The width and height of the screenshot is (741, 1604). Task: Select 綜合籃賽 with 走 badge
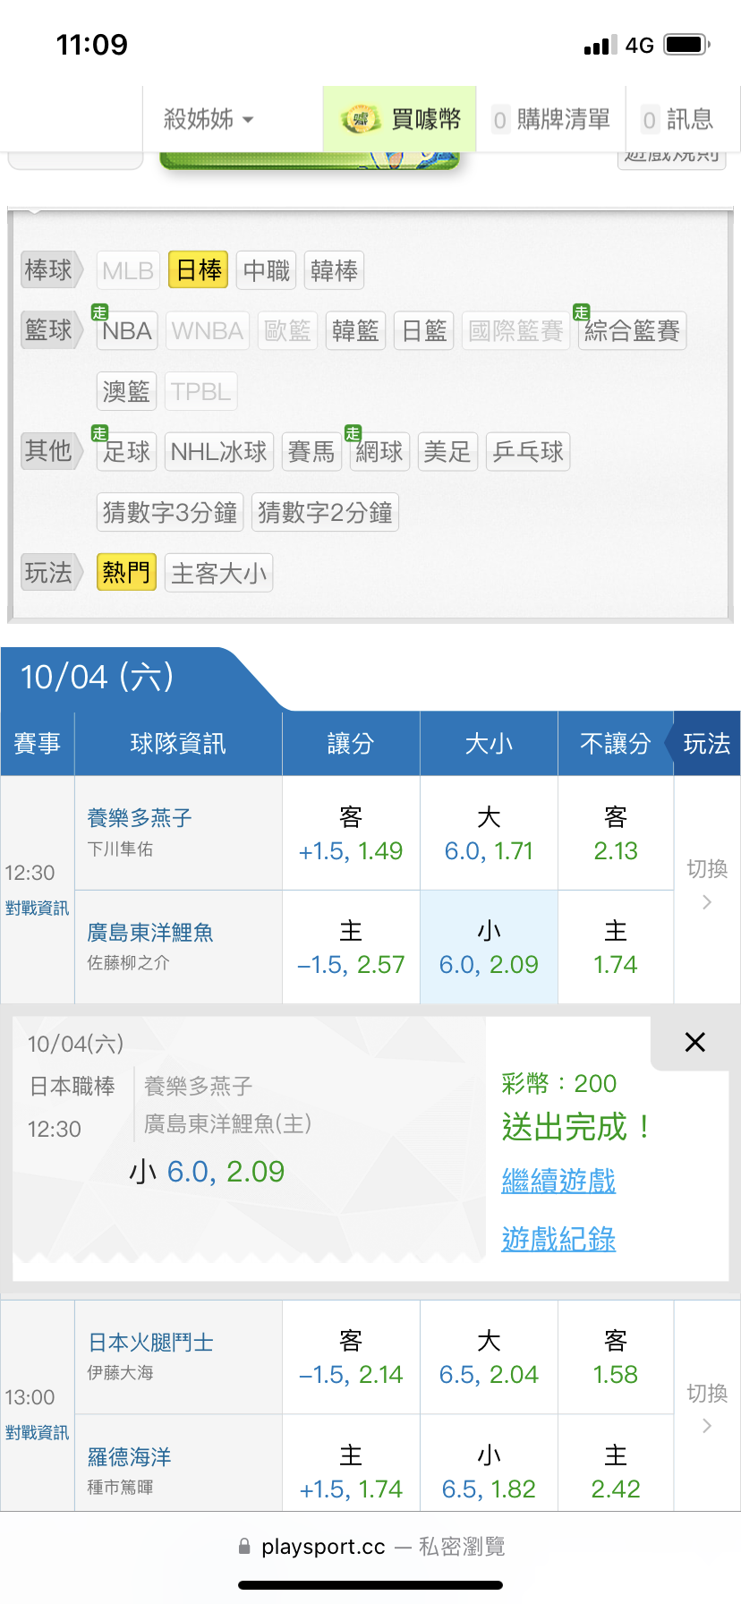(632, 331)
